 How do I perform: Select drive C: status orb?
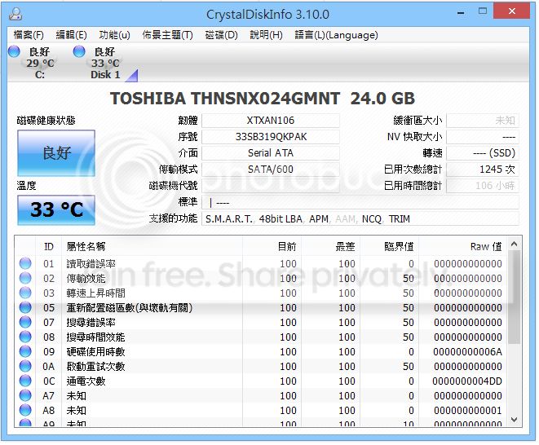point(14,51)
